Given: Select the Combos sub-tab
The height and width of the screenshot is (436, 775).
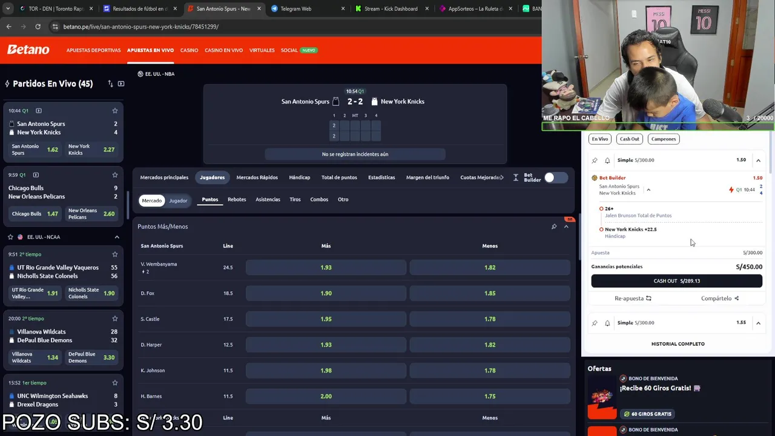Looking at the screenshot, I should (x=319, y=199).
